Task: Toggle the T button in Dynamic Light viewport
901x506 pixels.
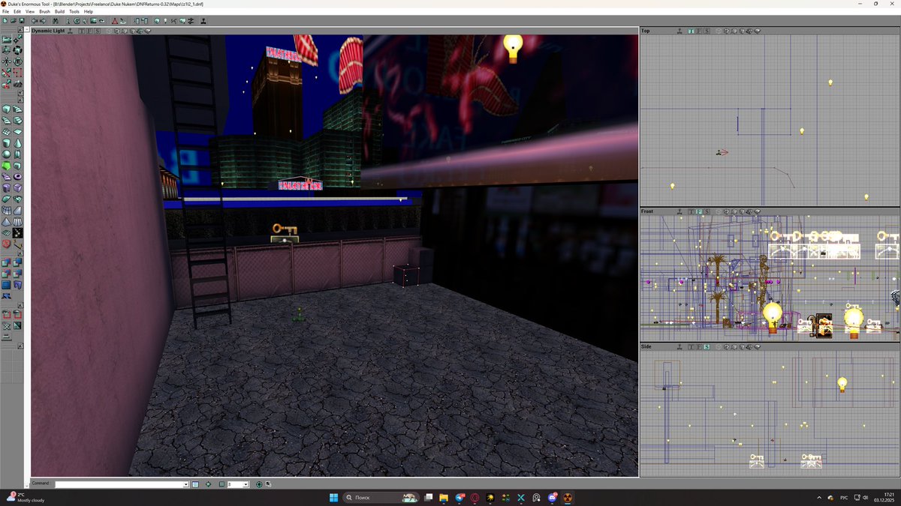Action: tap(81, 31)
